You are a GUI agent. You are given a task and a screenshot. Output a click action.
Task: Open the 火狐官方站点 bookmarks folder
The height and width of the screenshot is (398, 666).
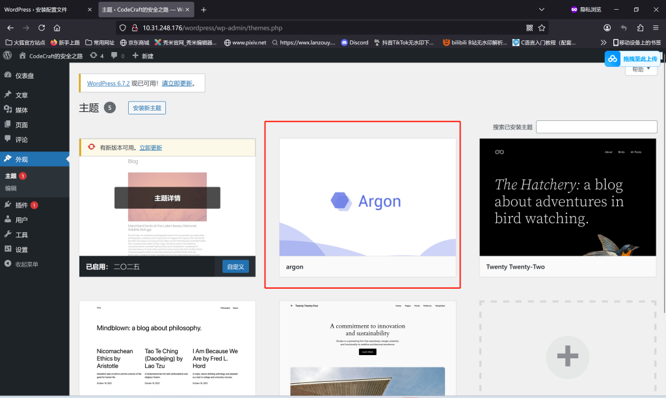pyautogui.click(x=25, y=42)
